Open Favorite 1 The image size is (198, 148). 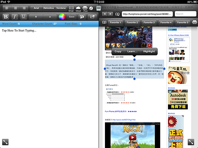[115, 22]
